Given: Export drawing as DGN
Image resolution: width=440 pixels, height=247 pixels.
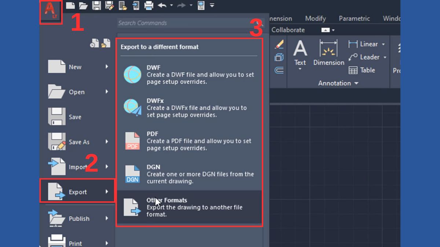Looking at the screenshot, I should (x=190, y=174).
